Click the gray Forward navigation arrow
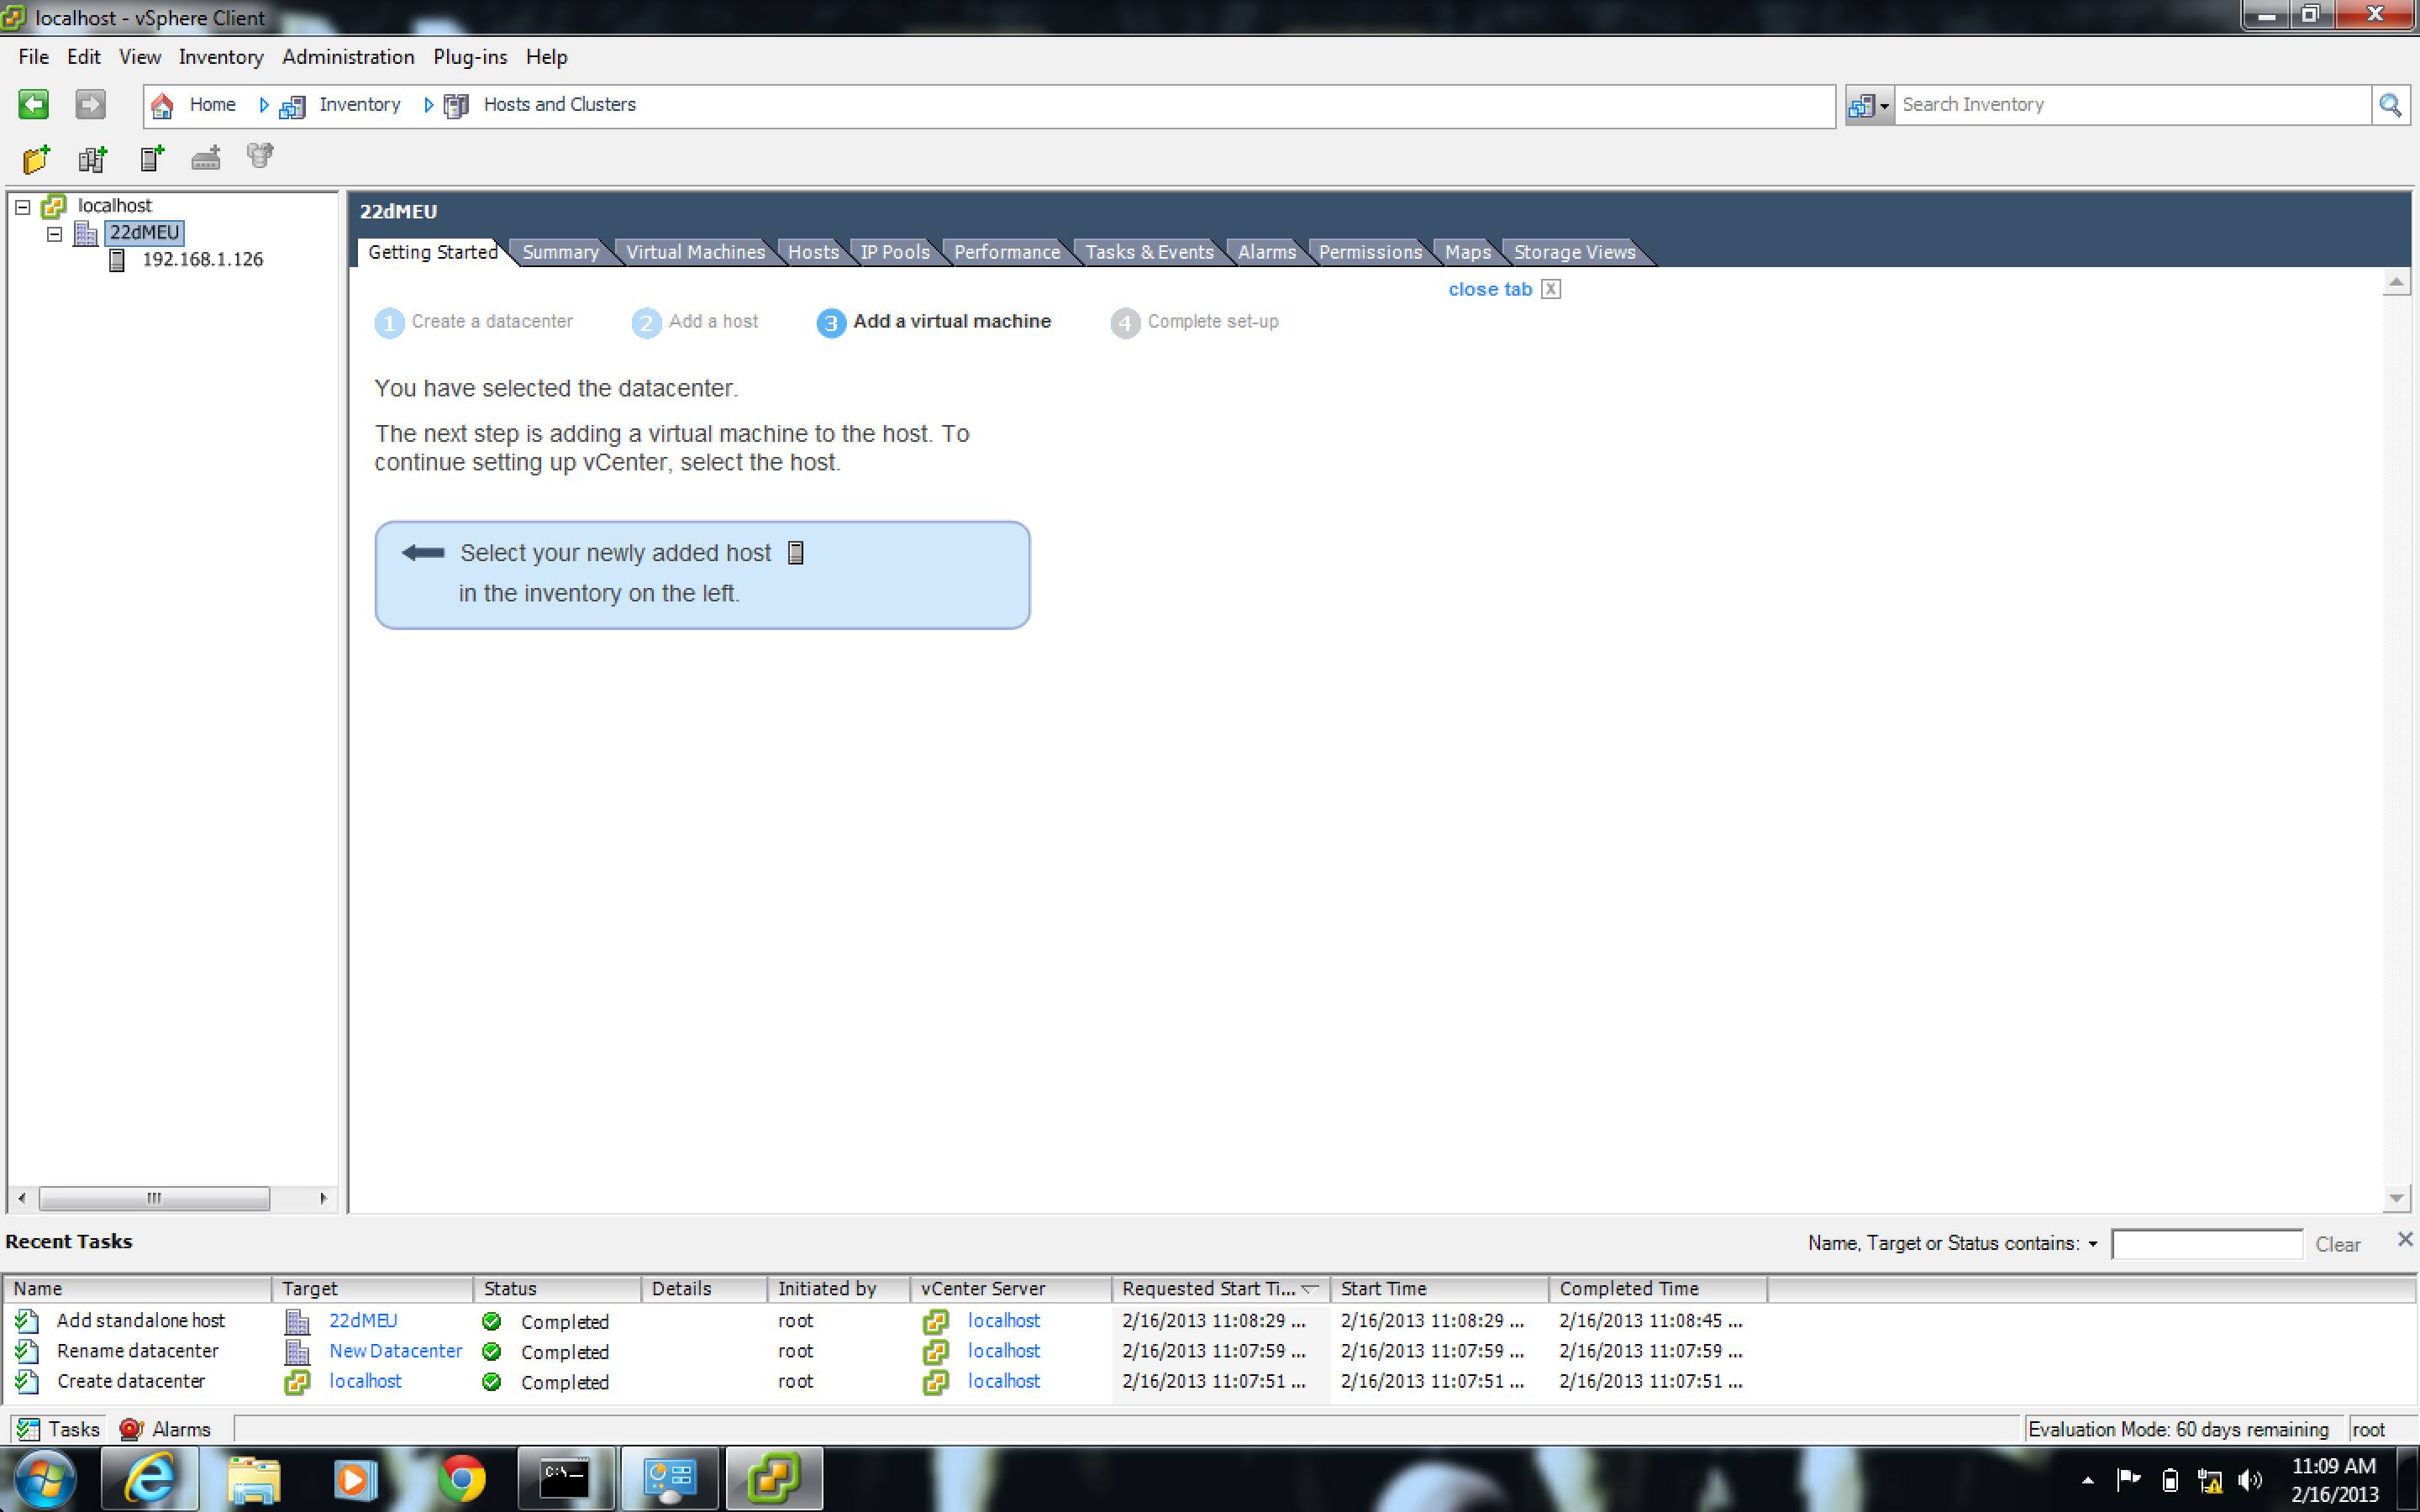 (x=90, y=104)
